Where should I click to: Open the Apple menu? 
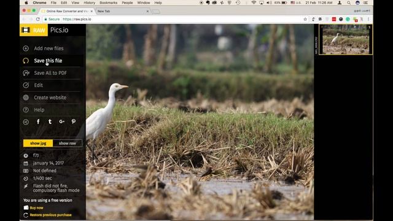pyautogui.click(x=26, y=2)
